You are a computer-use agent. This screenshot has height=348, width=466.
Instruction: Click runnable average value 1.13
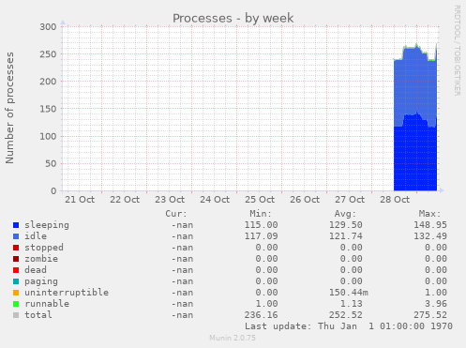click(x=352, y=304)
